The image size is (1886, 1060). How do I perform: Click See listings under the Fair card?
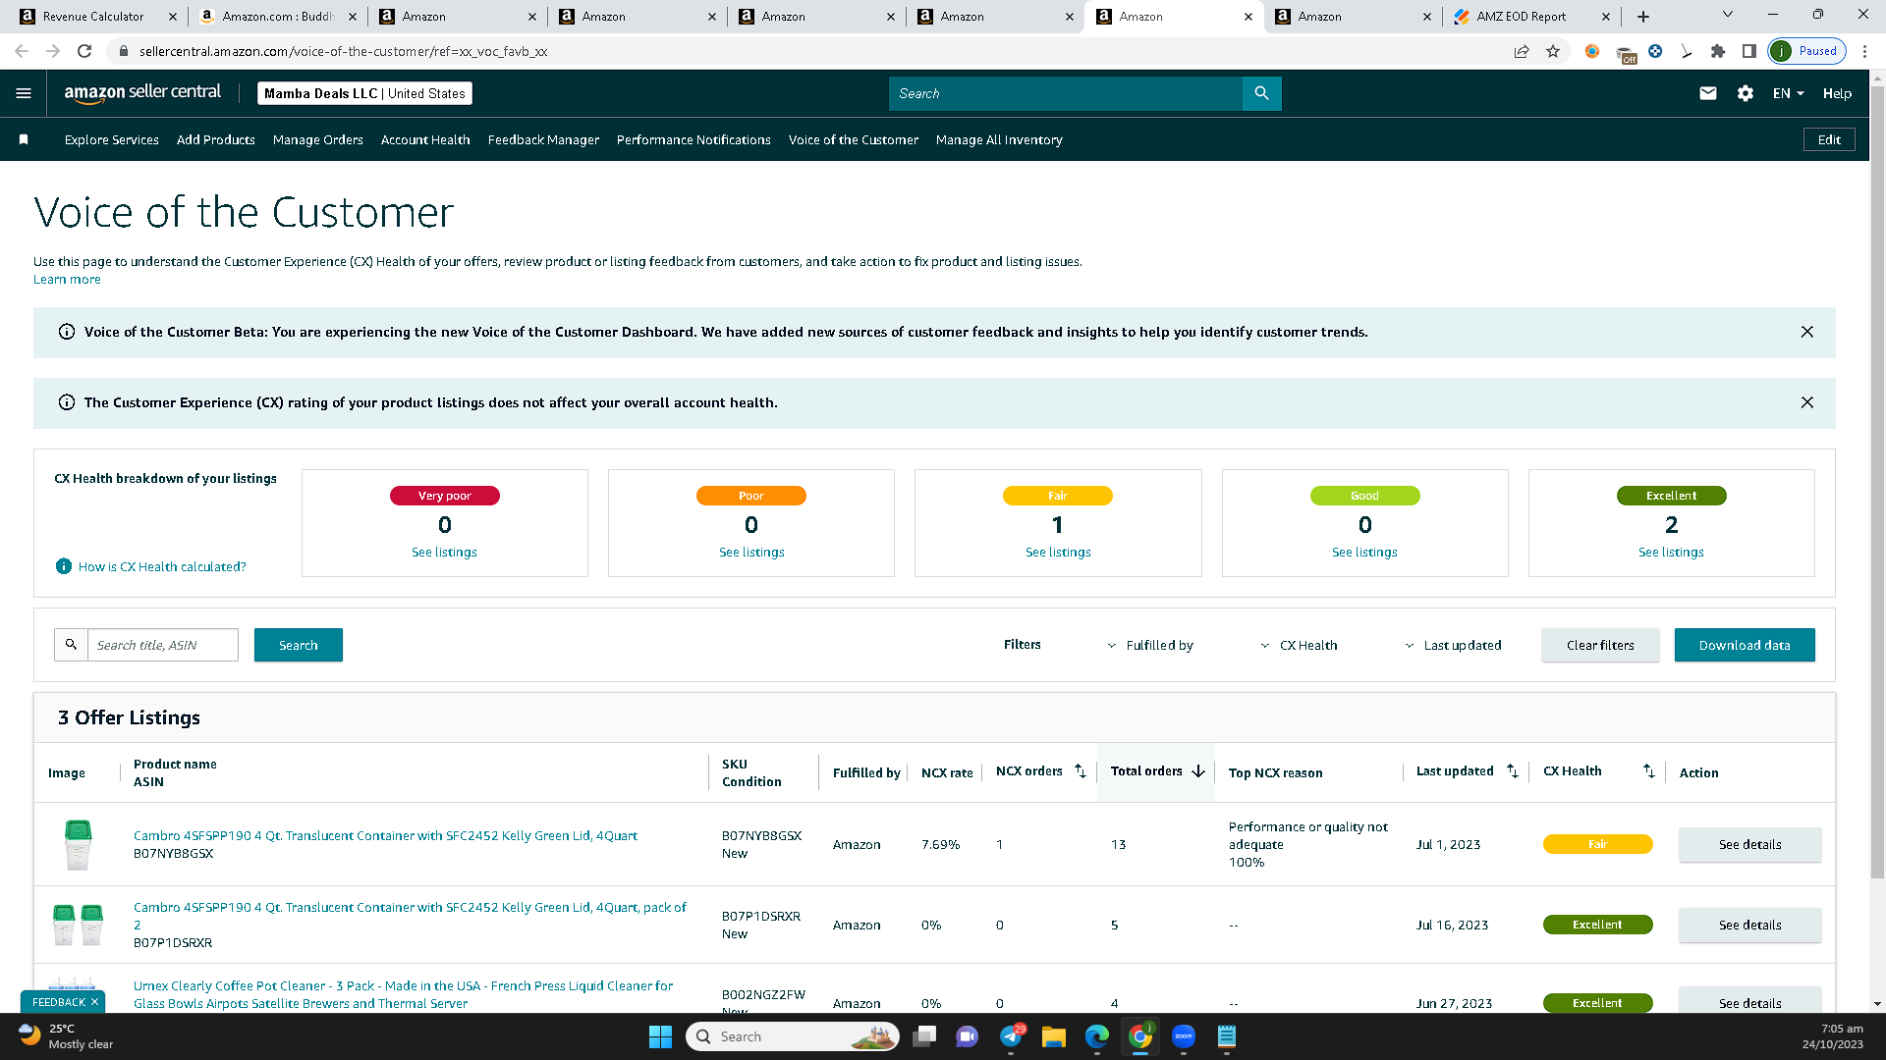(1058, 553)
